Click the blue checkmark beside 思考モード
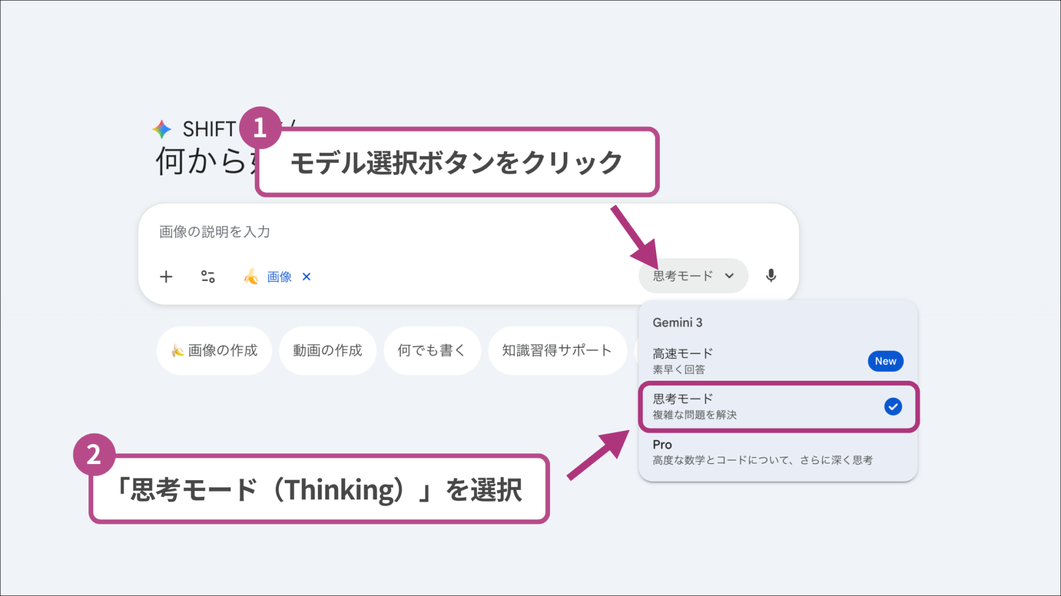The image size is (1061, 596). (x=893, y=407)
